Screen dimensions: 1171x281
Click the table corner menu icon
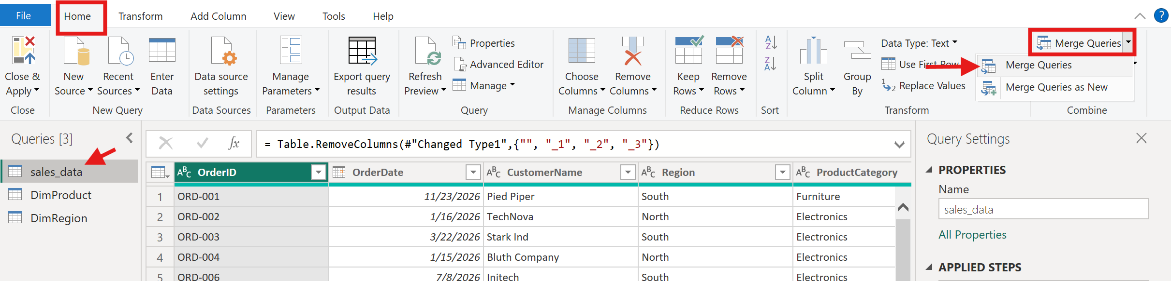[160, 172]
